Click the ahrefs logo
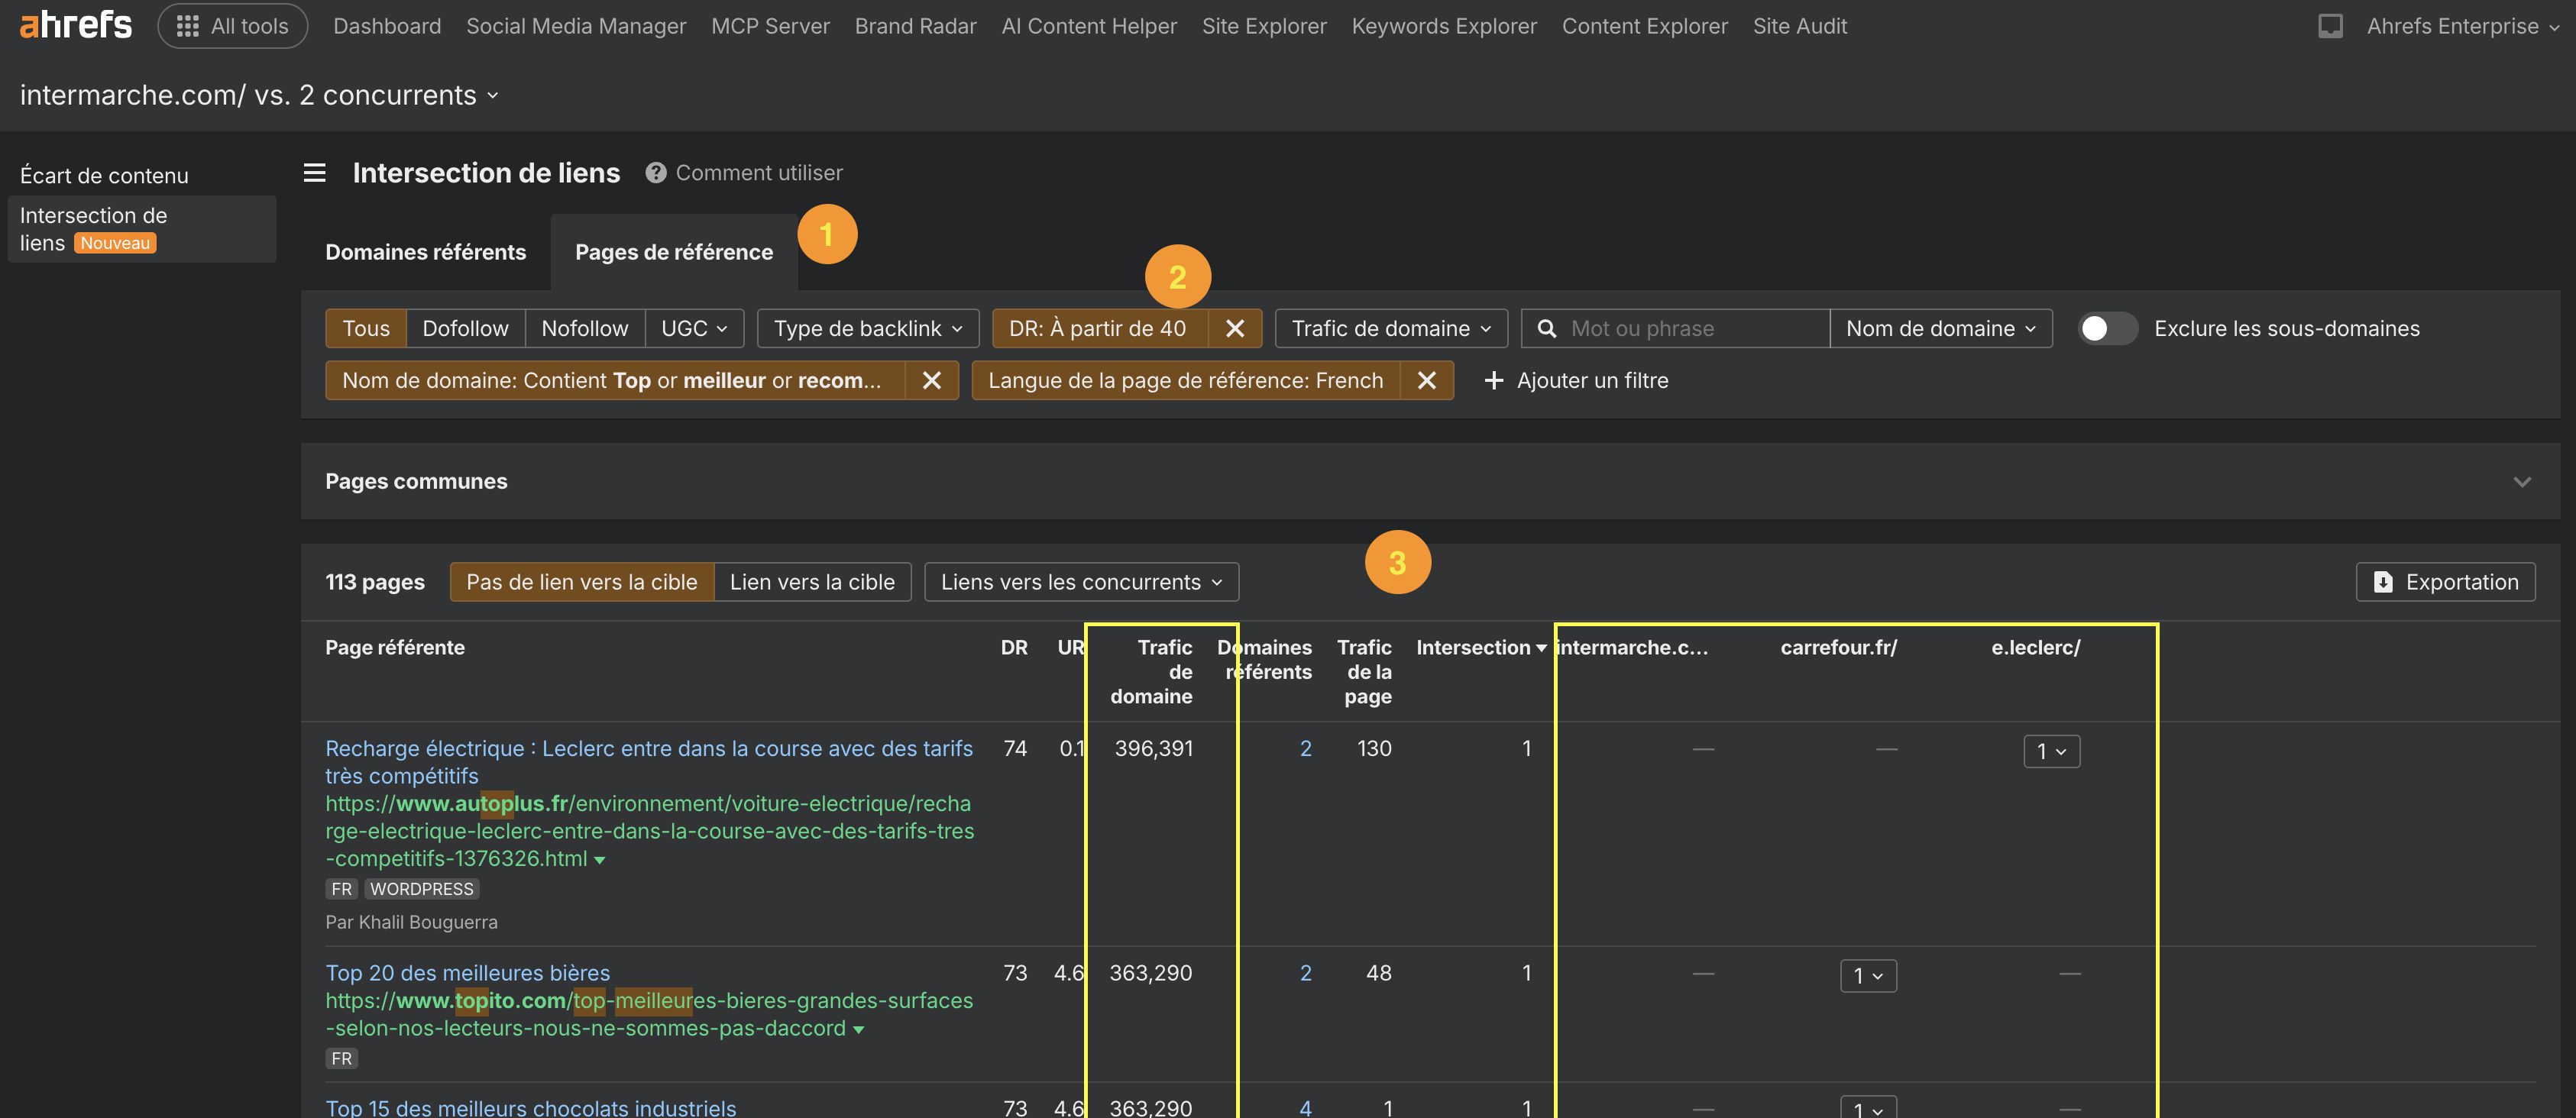This screenshot has width=2576, height=1118. pos(76,25)
